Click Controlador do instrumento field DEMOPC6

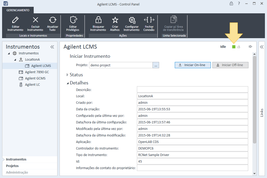coord(193,148)
